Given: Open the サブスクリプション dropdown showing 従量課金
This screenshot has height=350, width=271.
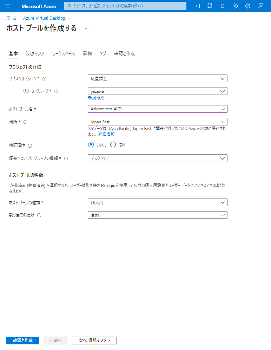Looking at the screenshot, I should [158, 79].
